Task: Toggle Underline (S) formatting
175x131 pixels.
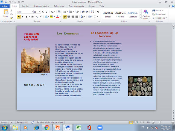Action: [x=27, y=17]
